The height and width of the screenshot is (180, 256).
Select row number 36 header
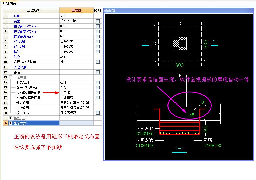[5, 123]
